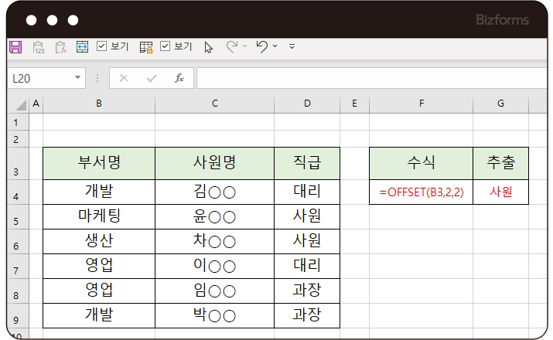
Task: Click the Paste Values clipboard icon
Action: coord(38,47)
